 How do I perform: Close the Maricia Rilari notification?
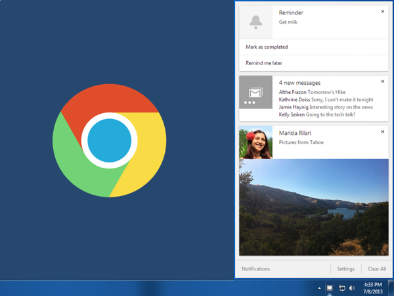tap(382, 132)
